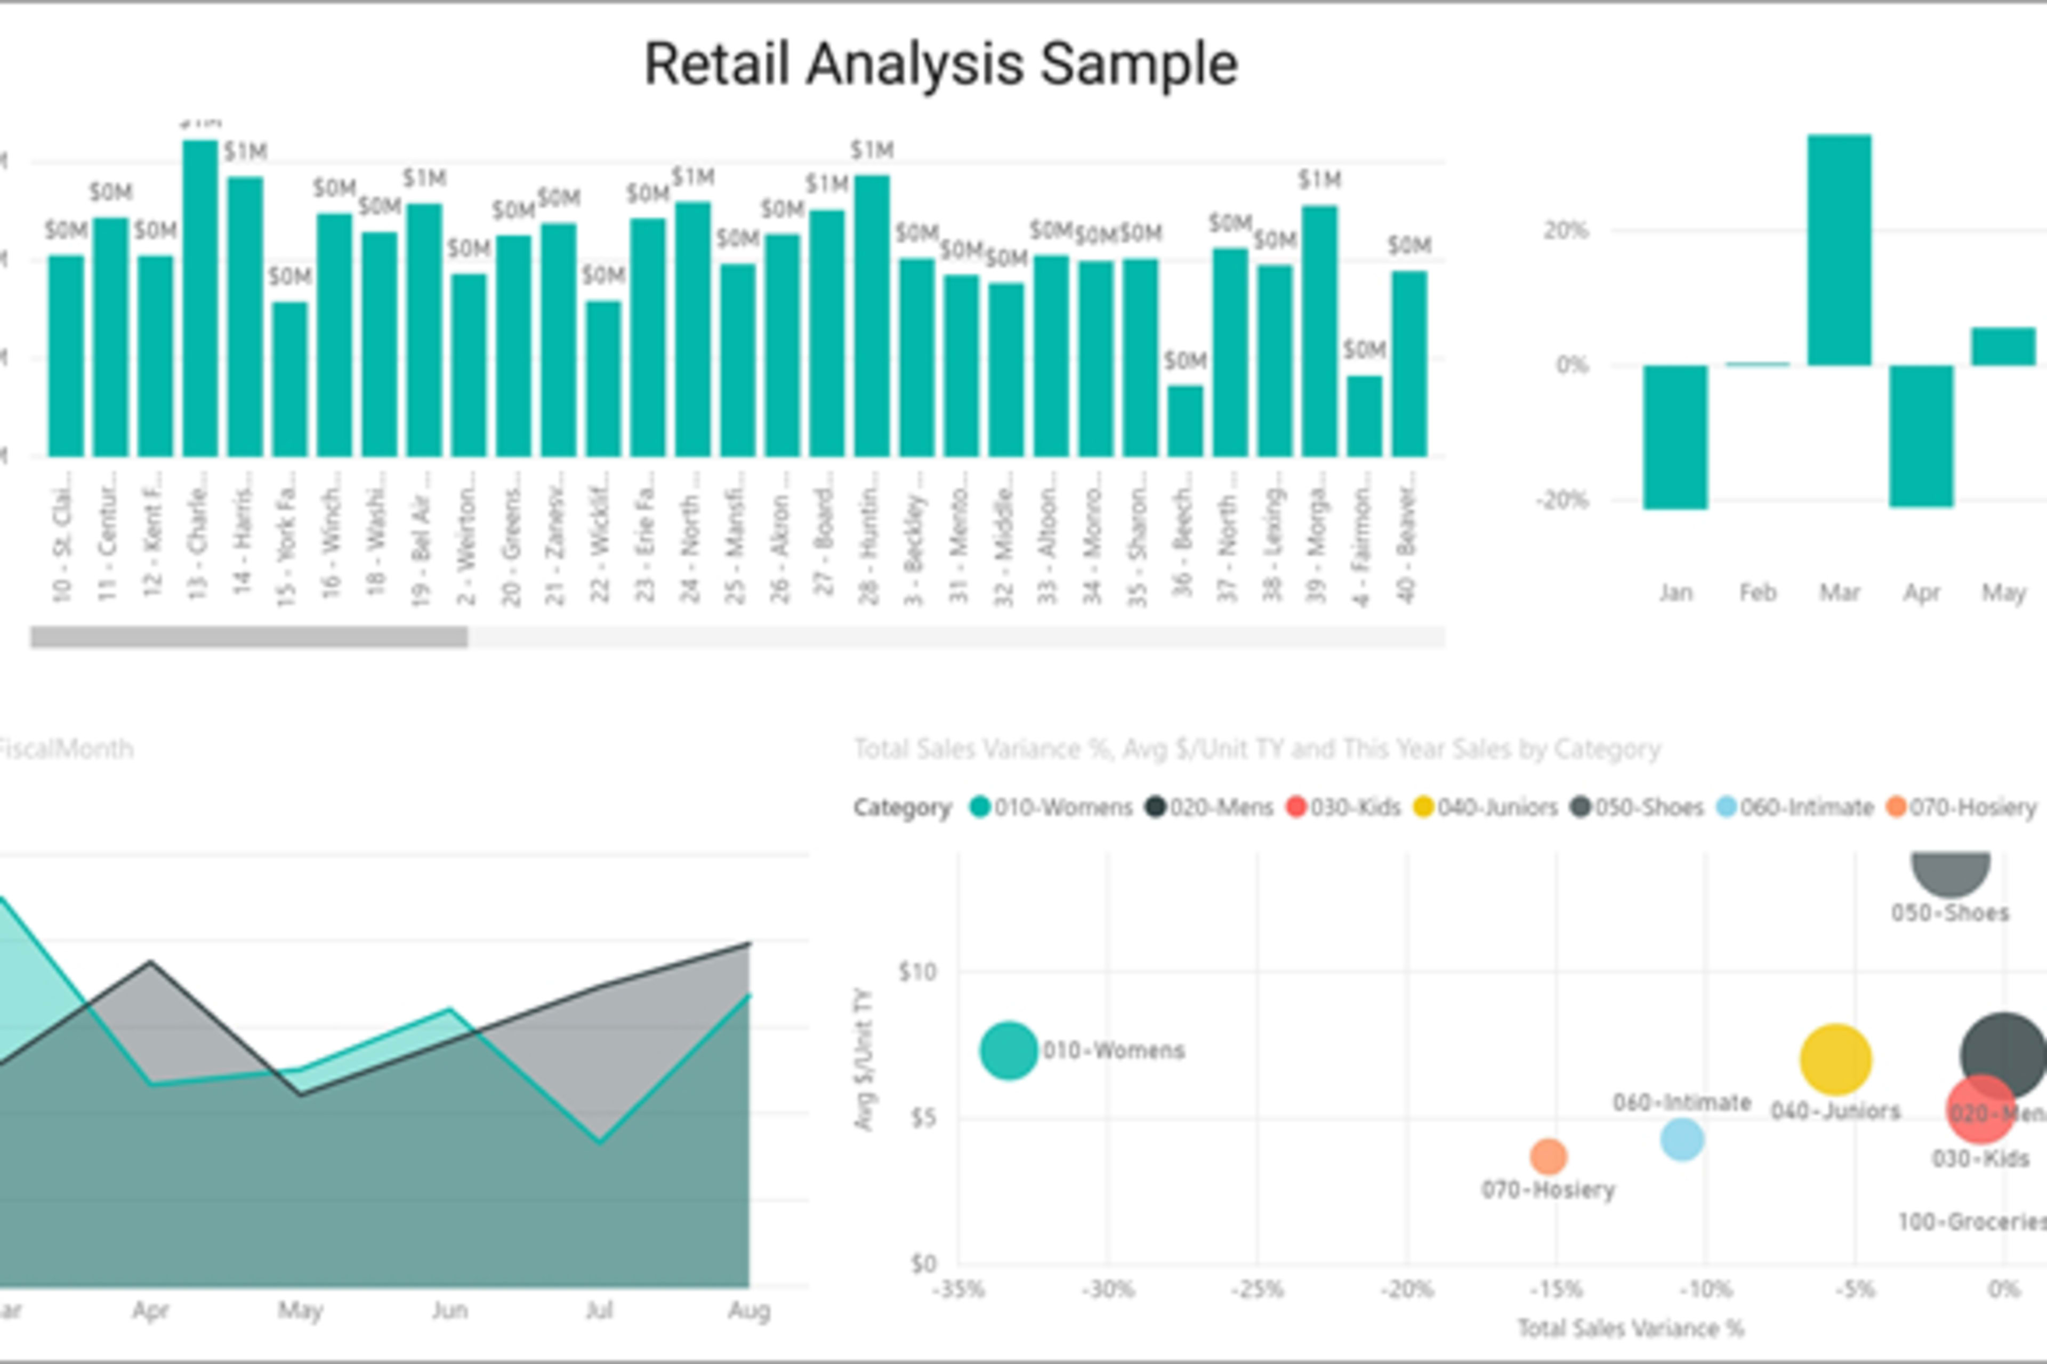Click the light blue 060-Intimate bubble
The image size is (2047, 1364).
1681,1140
